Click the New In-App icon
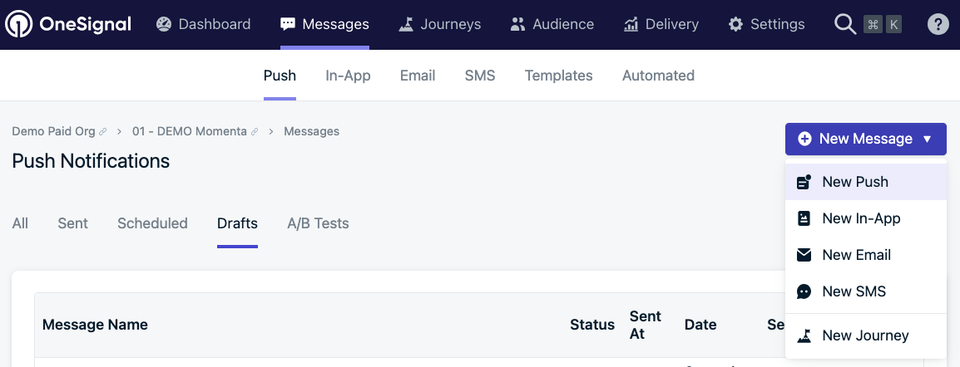This screenshot has width=960, height=367. pos(804,218)
